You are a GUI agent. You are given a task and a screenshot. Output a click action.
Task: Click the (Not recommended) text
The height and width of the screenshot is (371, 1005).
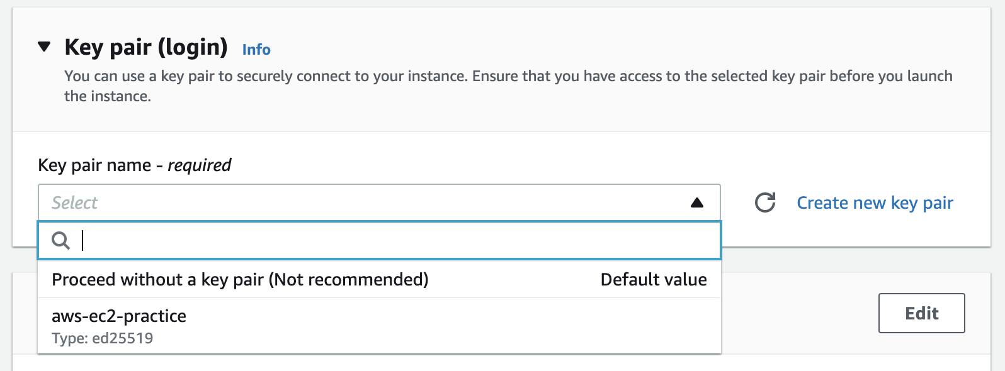coord(348,280)
